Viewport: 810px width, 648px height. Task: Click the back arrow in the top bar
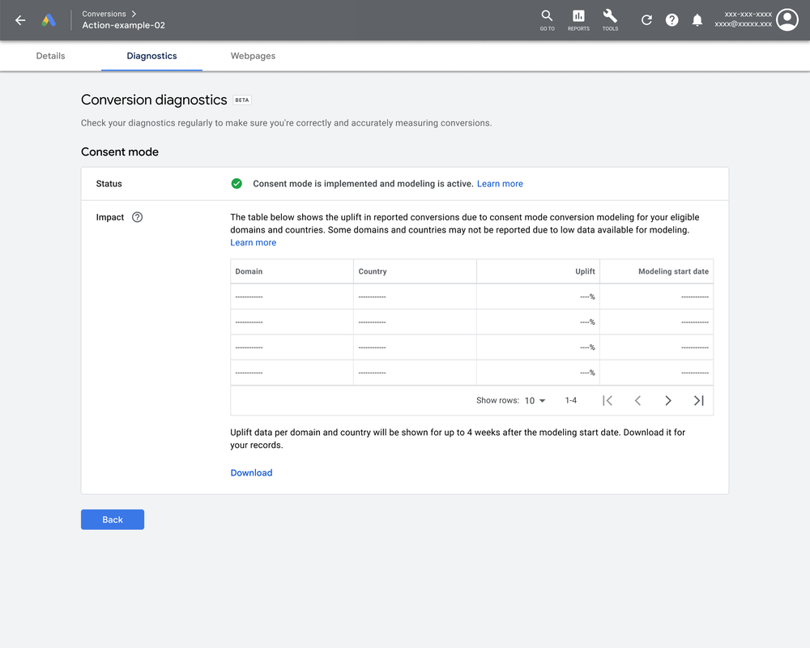coord(19,19)
